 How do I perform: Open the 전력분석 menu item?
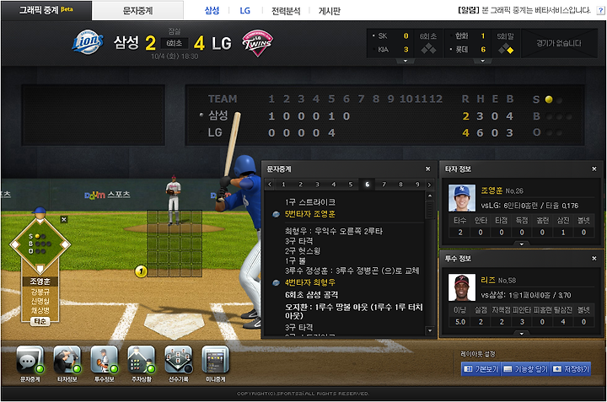tap(286, 11)
